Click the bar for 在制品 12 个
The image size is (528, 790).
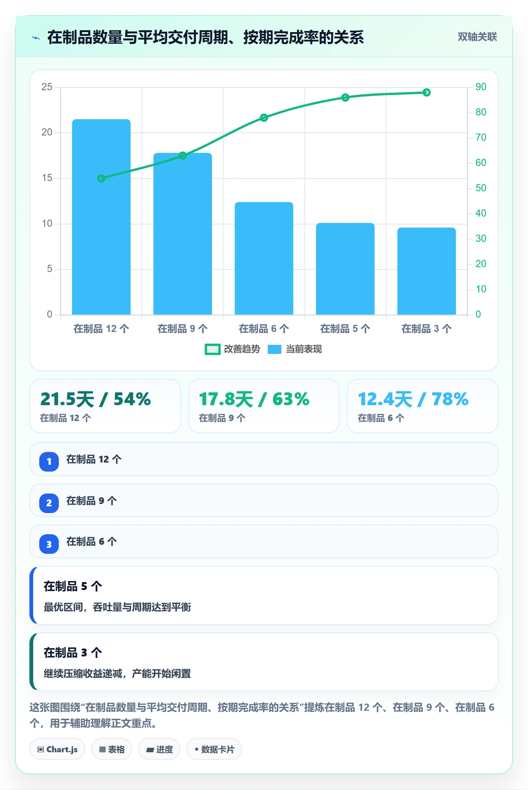click(x=101, y=217)
